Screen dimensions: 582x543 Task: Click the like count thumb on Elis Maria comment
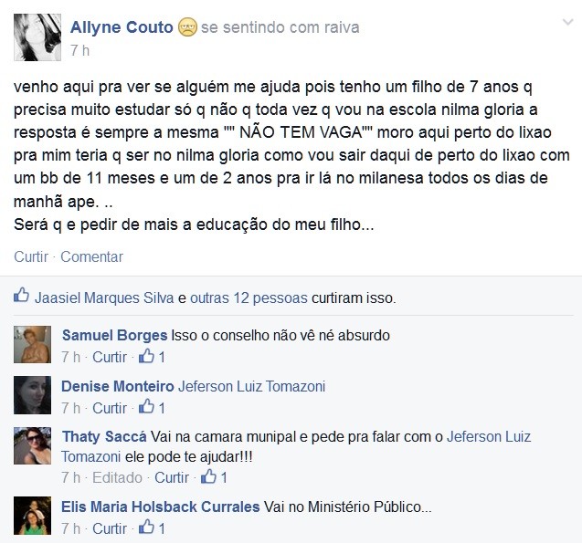pos(146,527)
